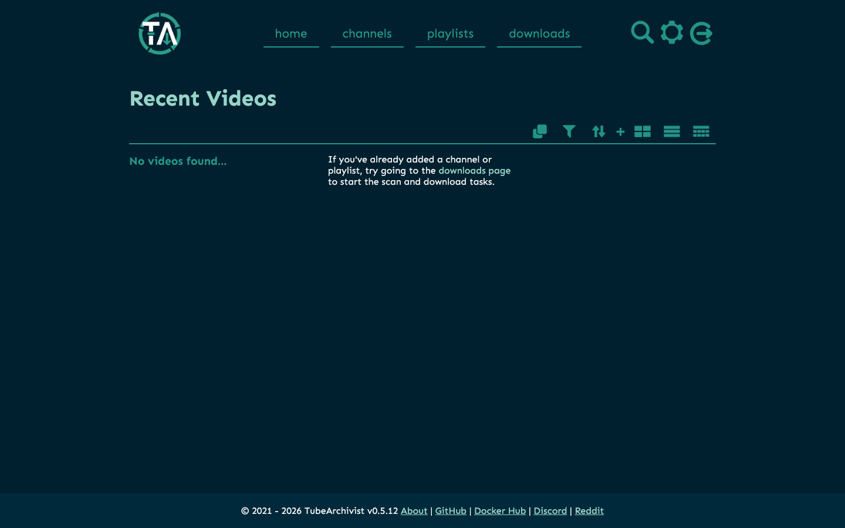Open the Docker Hub footer link

tap(500, 511)
